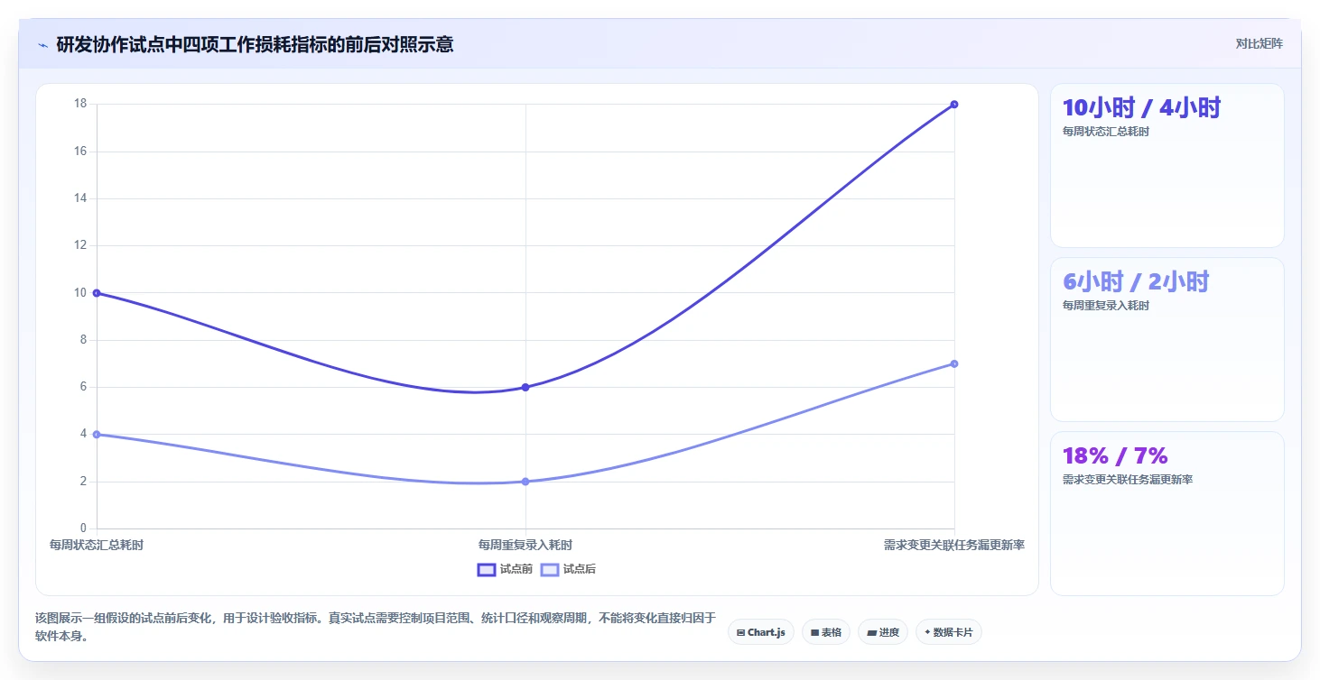Select the Chart.js tag pill
The width and height of the screenshot is (1320, 680).
pos(761,632)
